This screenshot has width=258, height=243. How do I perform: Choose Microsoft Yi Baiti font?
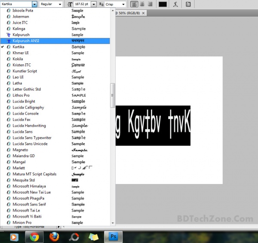click(55, 216)
